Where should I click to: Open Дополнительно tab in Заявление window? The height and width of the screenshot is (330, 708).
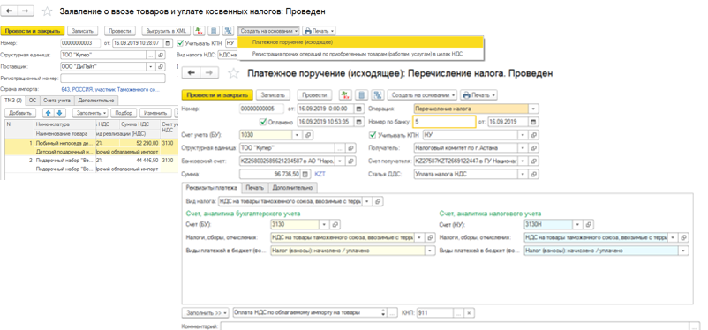click(96, 101)
